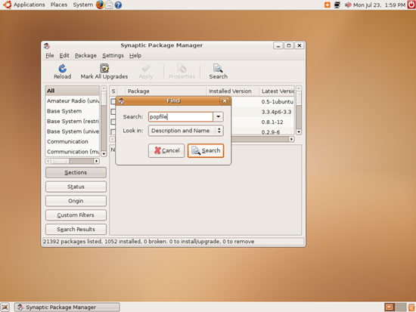Viewport: 416px width, 312px height.
Task: Click the Search icon in main toolbar
Action: point(218,69)
